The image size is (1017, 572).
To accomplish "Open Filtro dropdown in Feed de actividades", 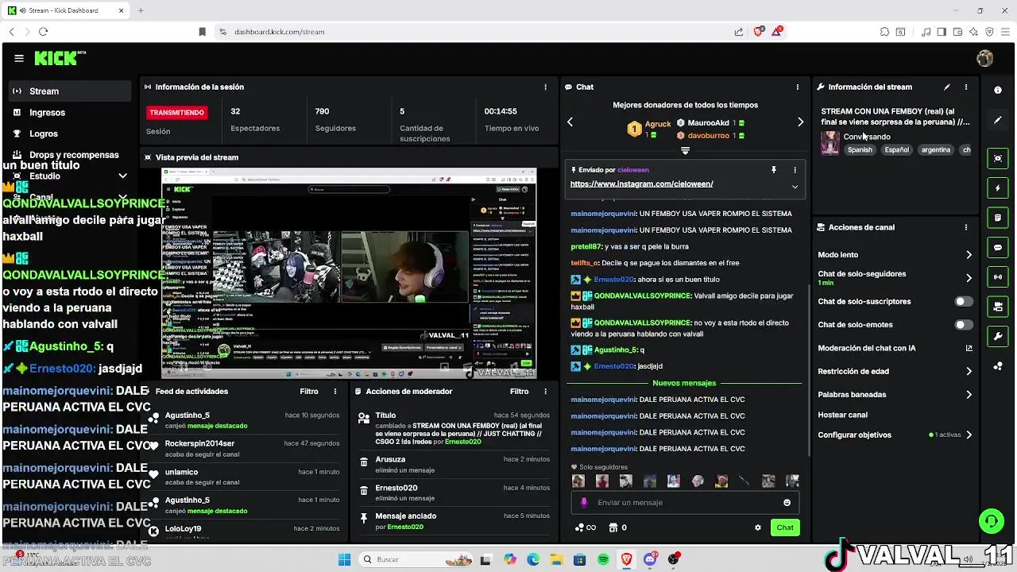I will pyautogui.click(x=309, y=392).
